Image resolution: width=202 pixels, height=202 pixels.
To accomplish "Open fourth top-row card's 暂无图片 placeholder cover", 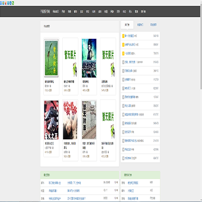I will pyautogui.click(x=108, y=58).
